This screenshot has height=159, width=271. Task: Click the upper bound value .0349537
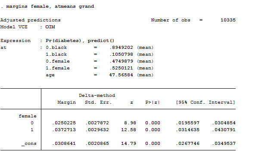coord(224,144)
